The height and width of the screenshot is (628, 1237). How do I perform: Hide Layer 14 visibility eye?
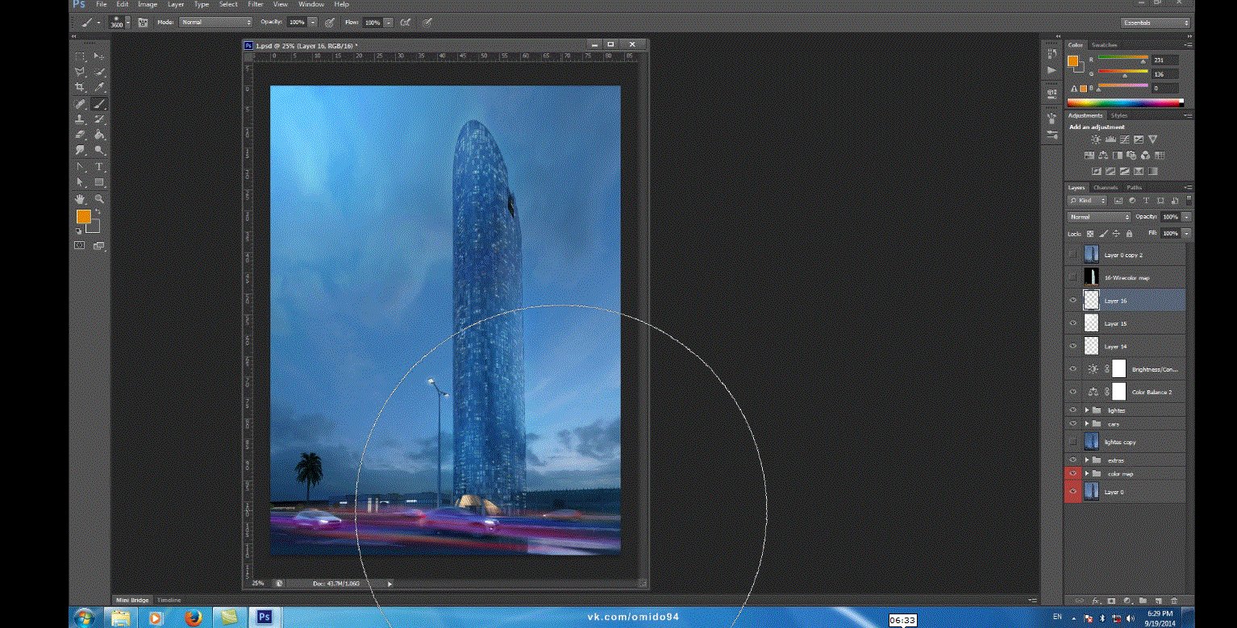1072,347
